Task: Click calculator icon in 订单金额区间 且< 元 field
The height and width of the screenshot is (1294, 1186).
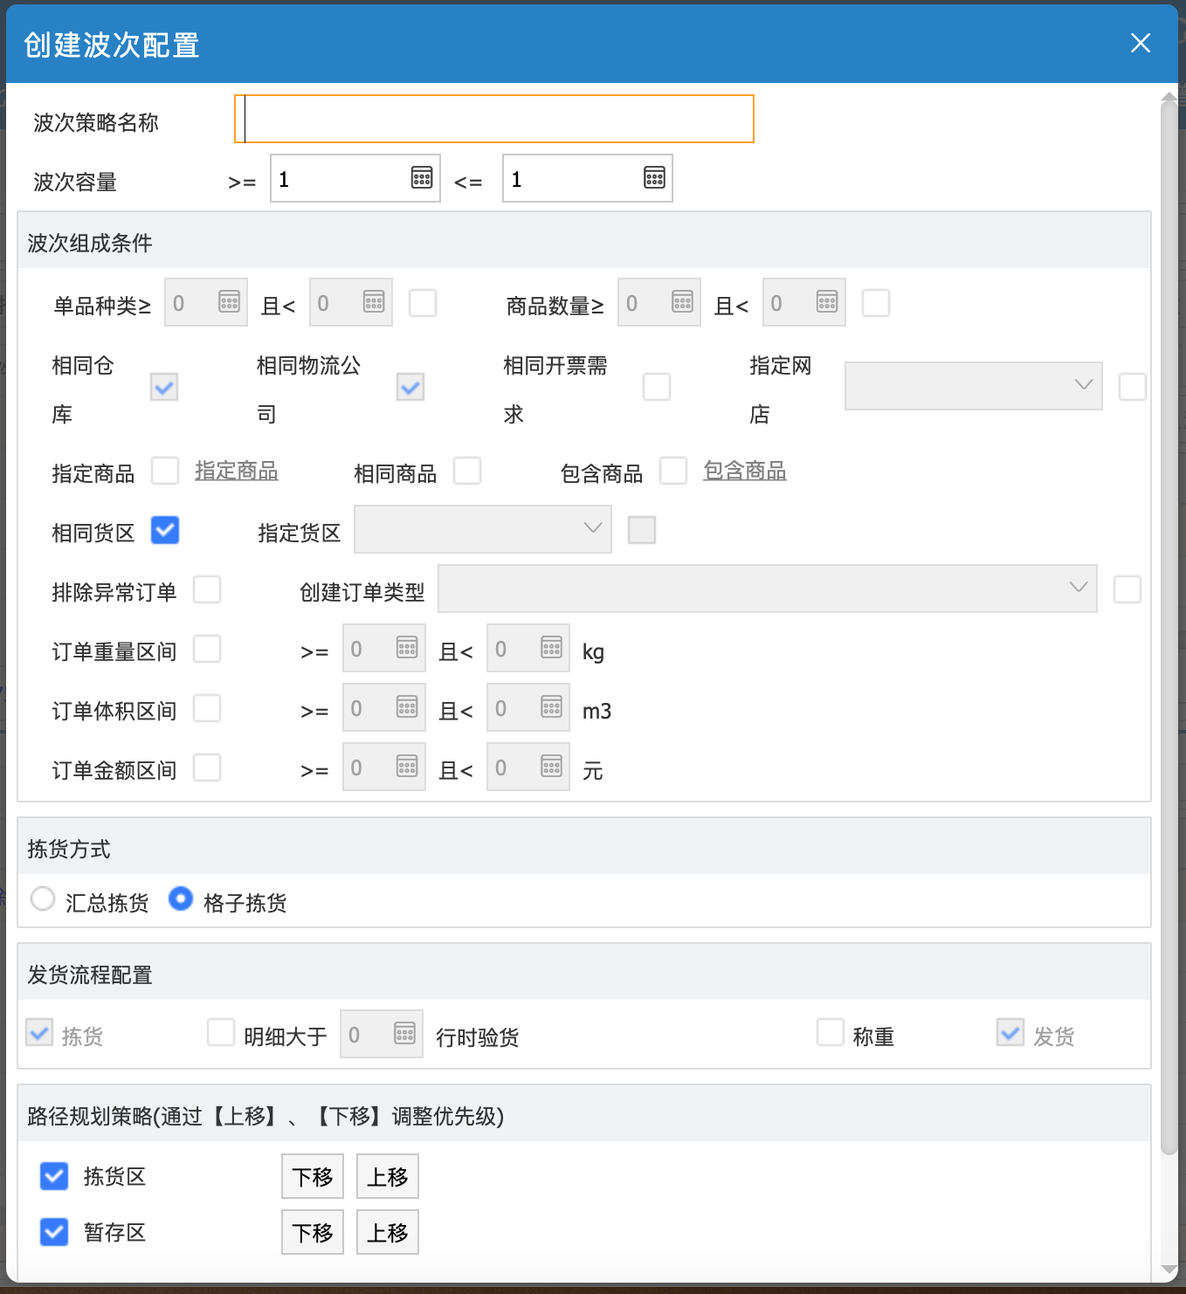Action: 551,767
